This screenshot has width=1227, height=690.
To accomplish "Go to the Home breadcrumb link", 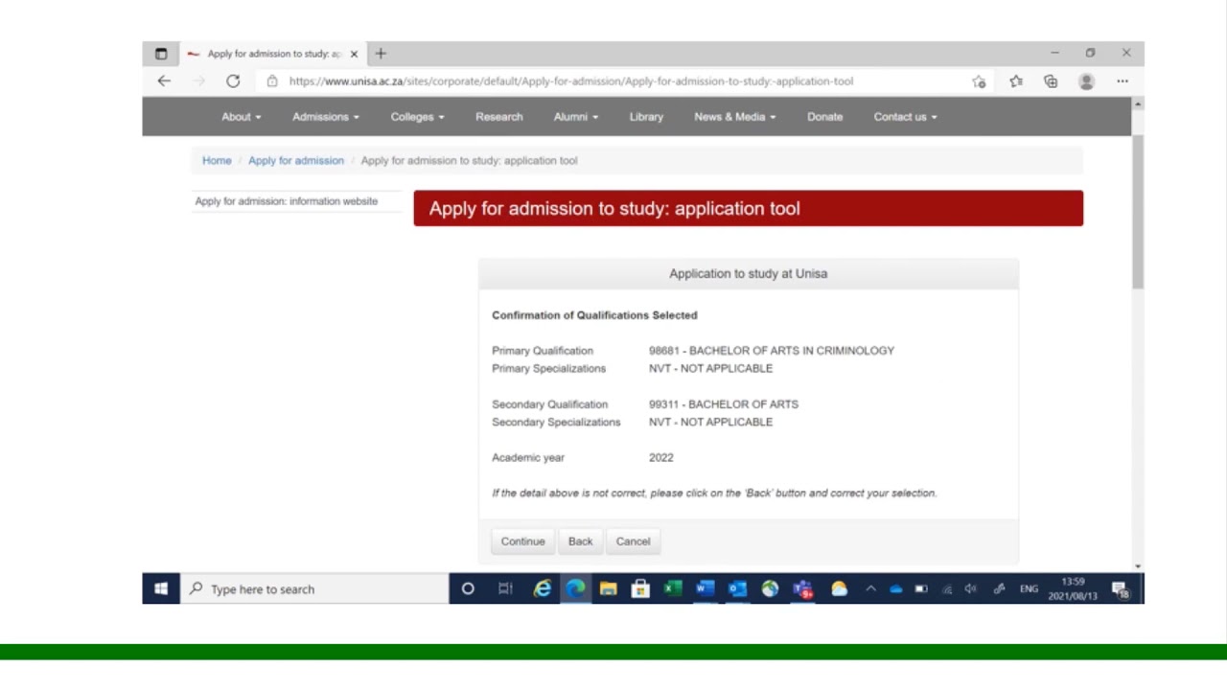I will (x=217, y=161).
